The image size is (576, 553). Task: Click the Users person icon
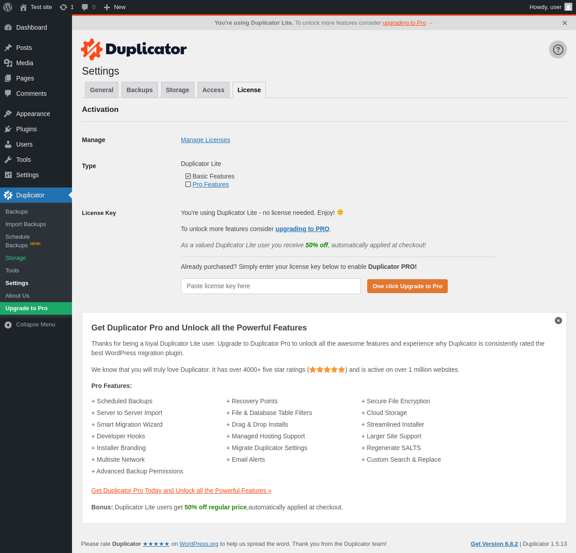pos(8,144)
